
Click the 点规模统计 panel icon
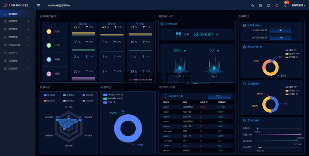coord(162,24)
